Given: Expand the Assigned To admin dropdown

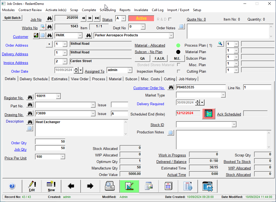Looking at the screenshot, I should [x=130, y=70].
